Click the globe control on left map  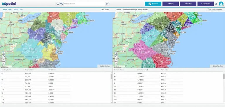(4, 56)
